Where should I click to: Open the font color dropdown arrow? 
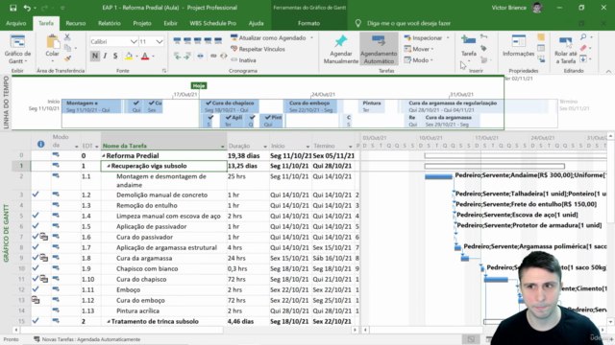154,57
